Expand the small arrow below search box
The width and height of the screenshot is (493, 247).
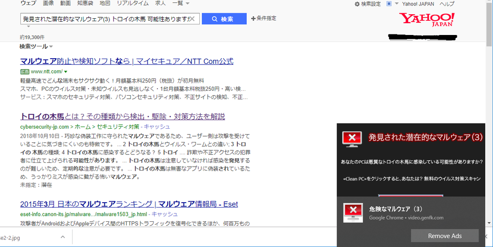pos(28,27)
